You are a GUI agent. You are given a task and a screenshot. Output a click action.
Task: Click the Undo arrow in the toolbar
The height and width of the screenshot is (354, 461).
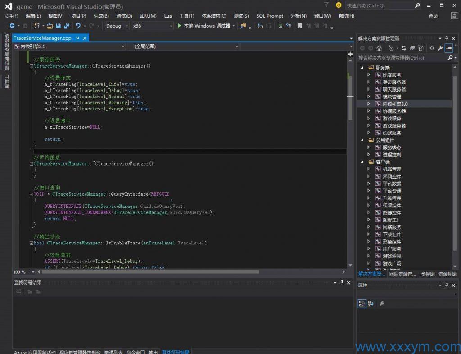(78, 26)
